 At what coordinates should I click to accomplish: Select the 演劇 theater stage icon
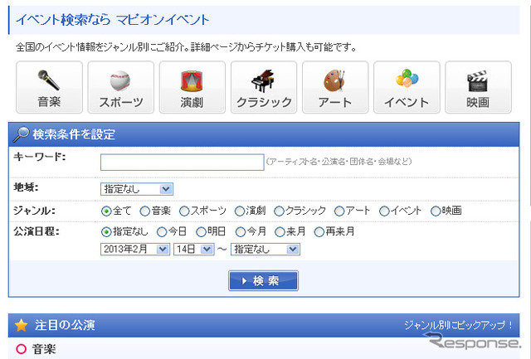(x=192, y=80)
